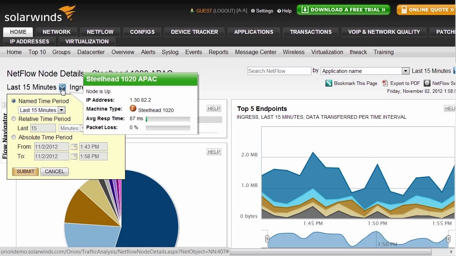
Task: Expand the Minutes units dropdown
Action: (x=81, y=128)
